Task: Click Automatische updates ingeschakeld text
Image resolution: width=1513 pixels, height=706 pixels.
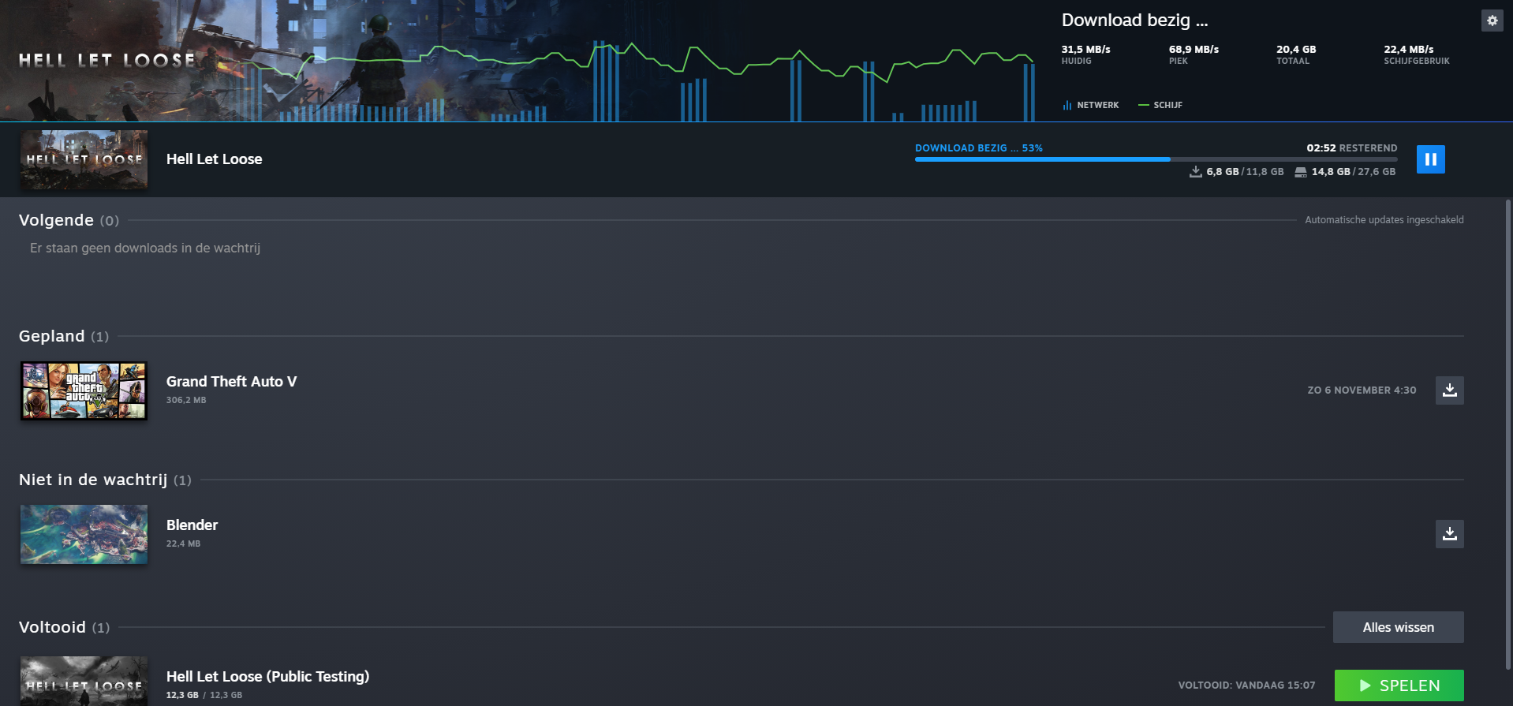Action: tap(1384, 220)
